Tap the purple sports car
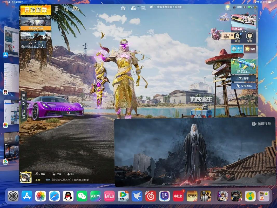The height and width of the screenshot is (208, 277). click(55, 108)
